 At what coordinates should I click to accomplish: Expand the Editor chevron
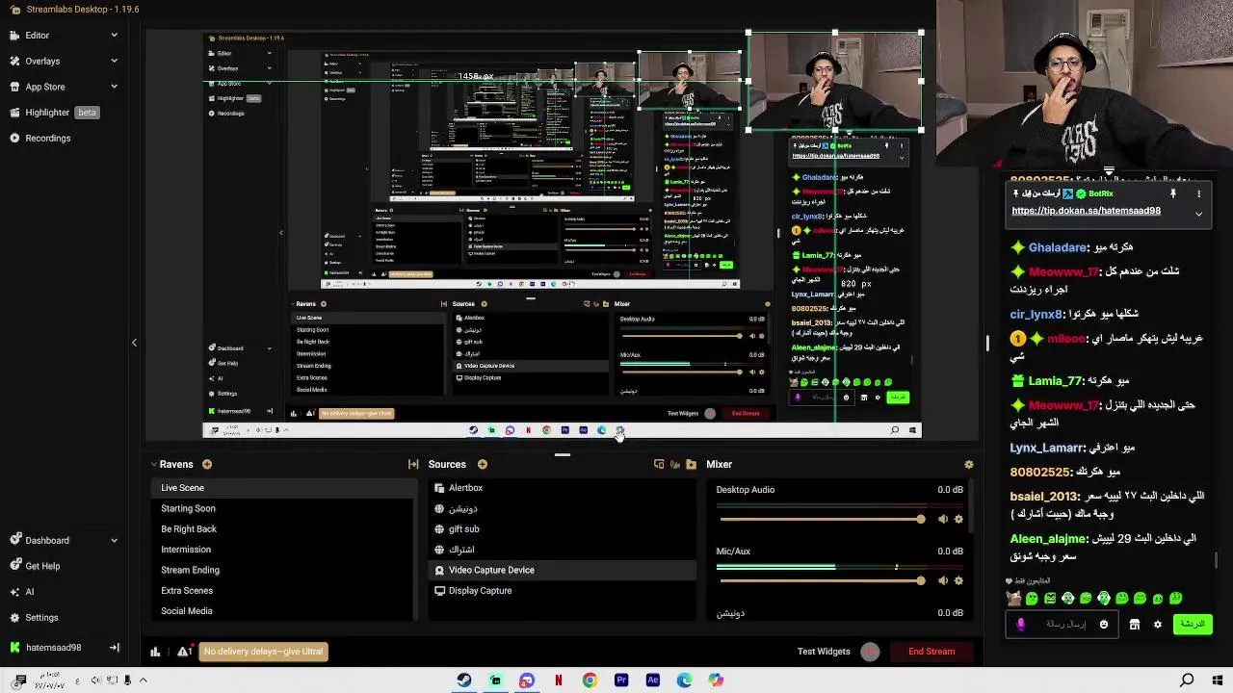point(114,36)
